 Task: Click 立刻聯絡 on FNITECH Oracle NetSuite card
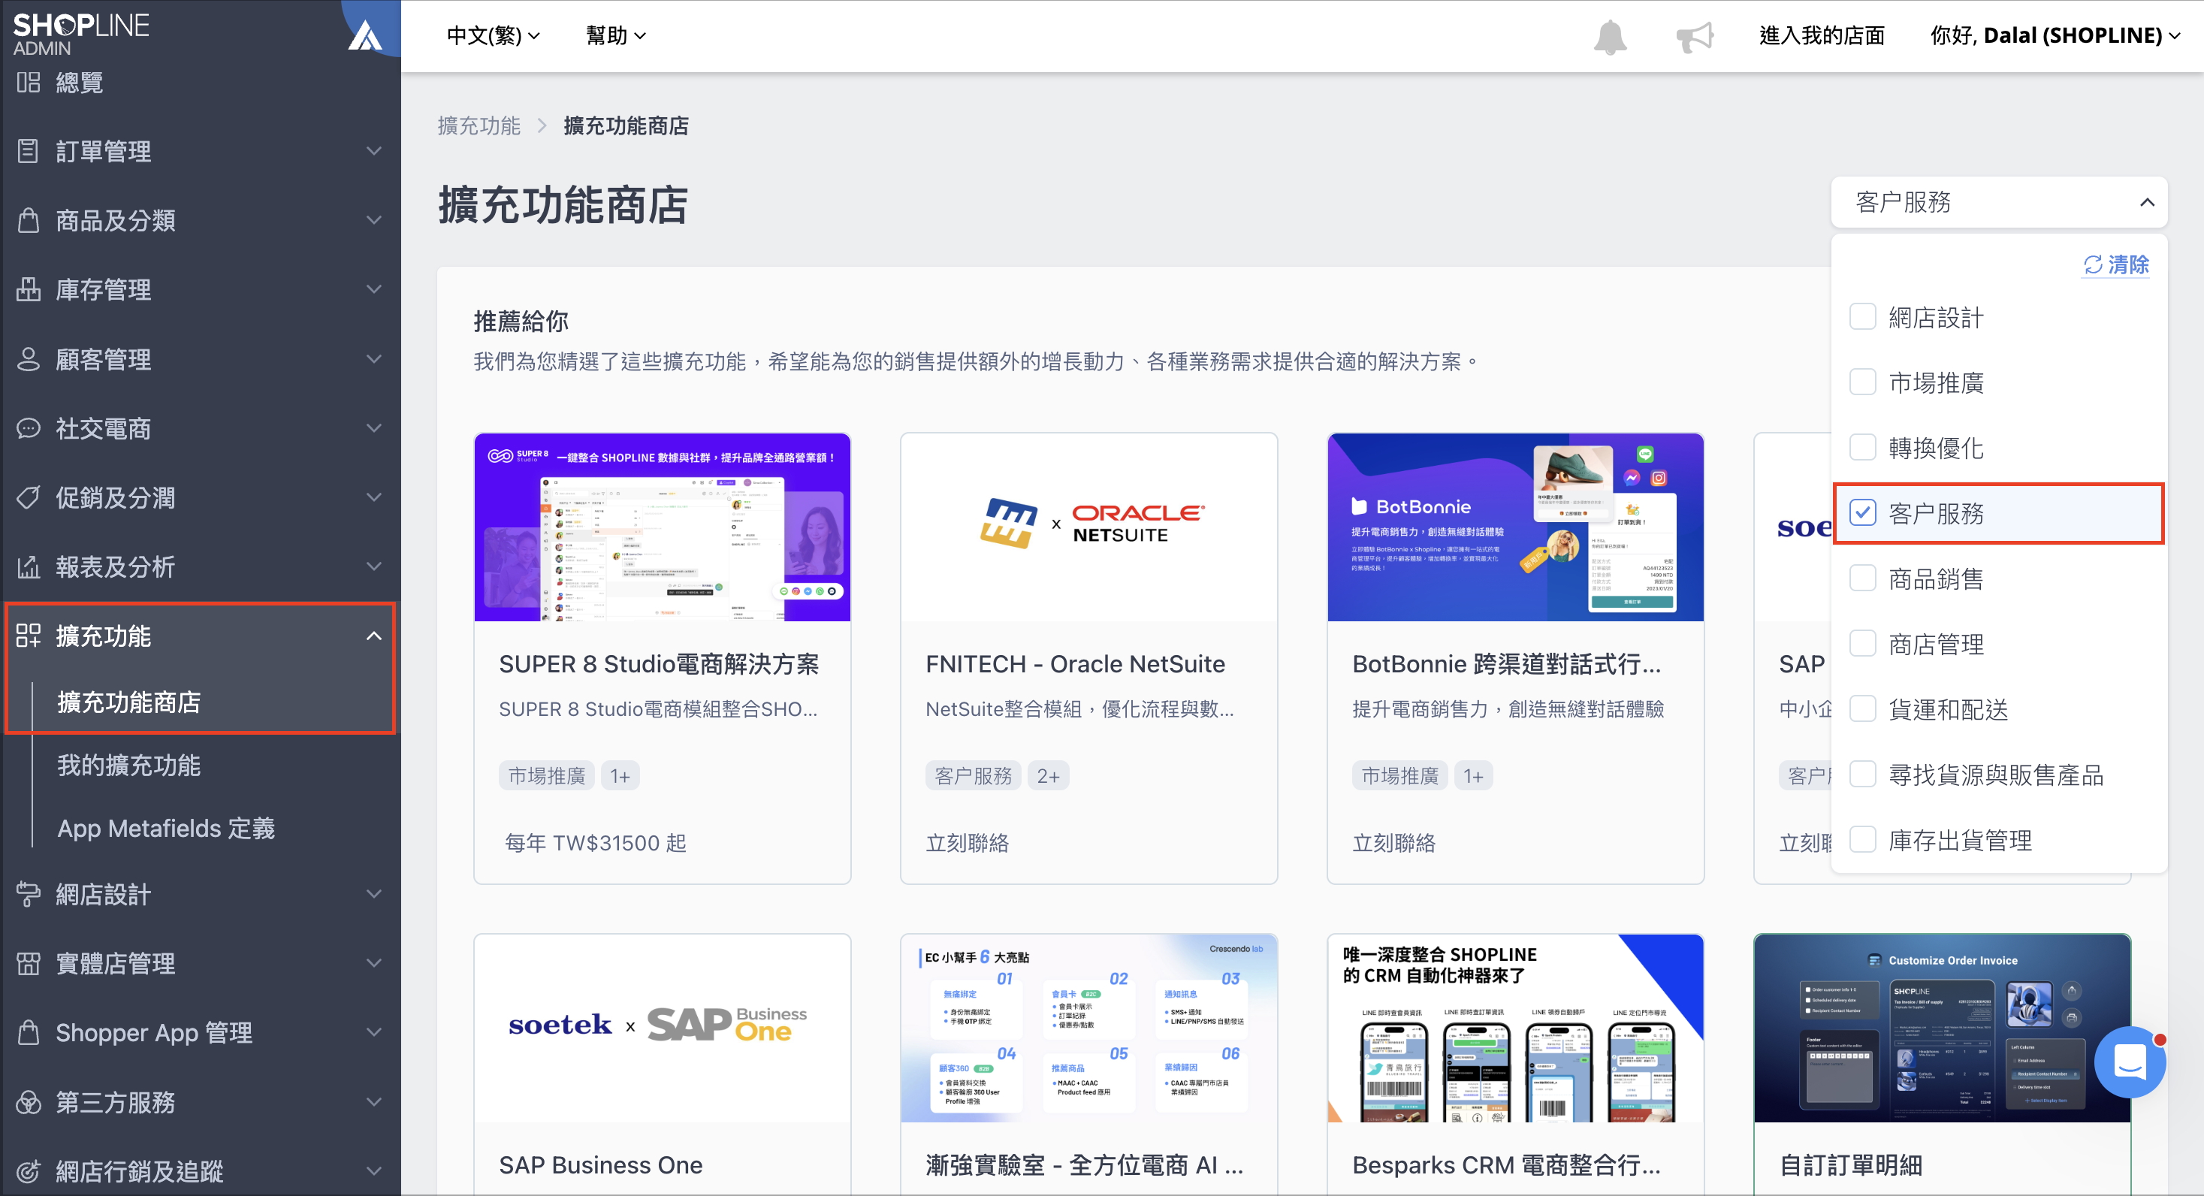(968, 843)
